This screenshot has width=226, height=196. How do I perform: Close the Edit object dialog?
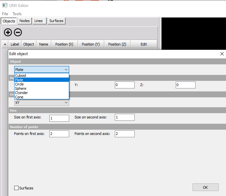coord(222,54)
